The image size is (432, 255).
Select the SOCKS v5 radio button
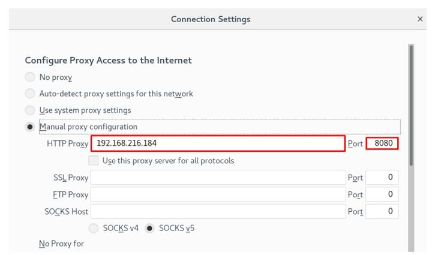tap(150, 228)
